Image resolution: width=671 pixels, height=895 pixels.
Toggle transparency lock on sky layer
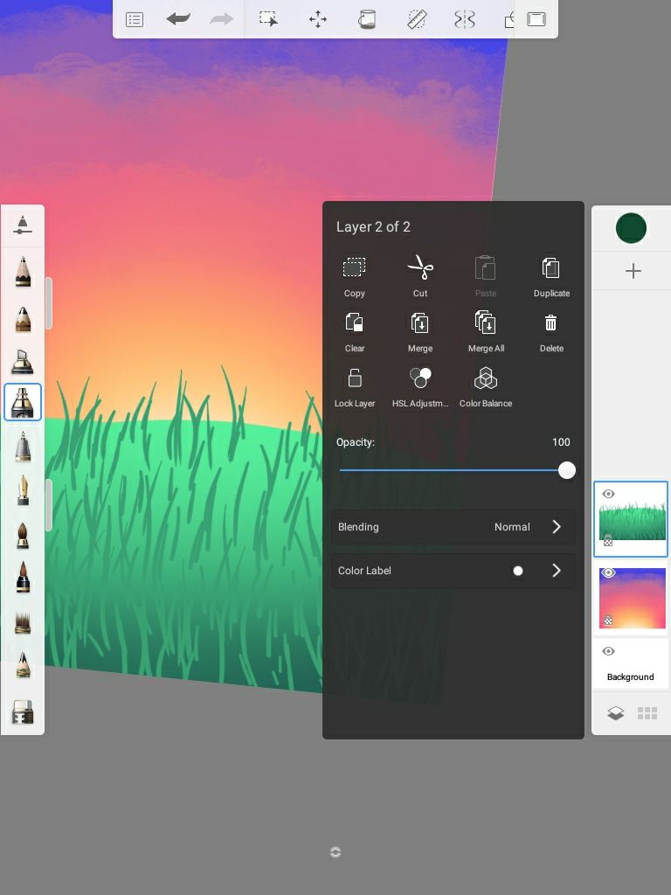point(608,620)
